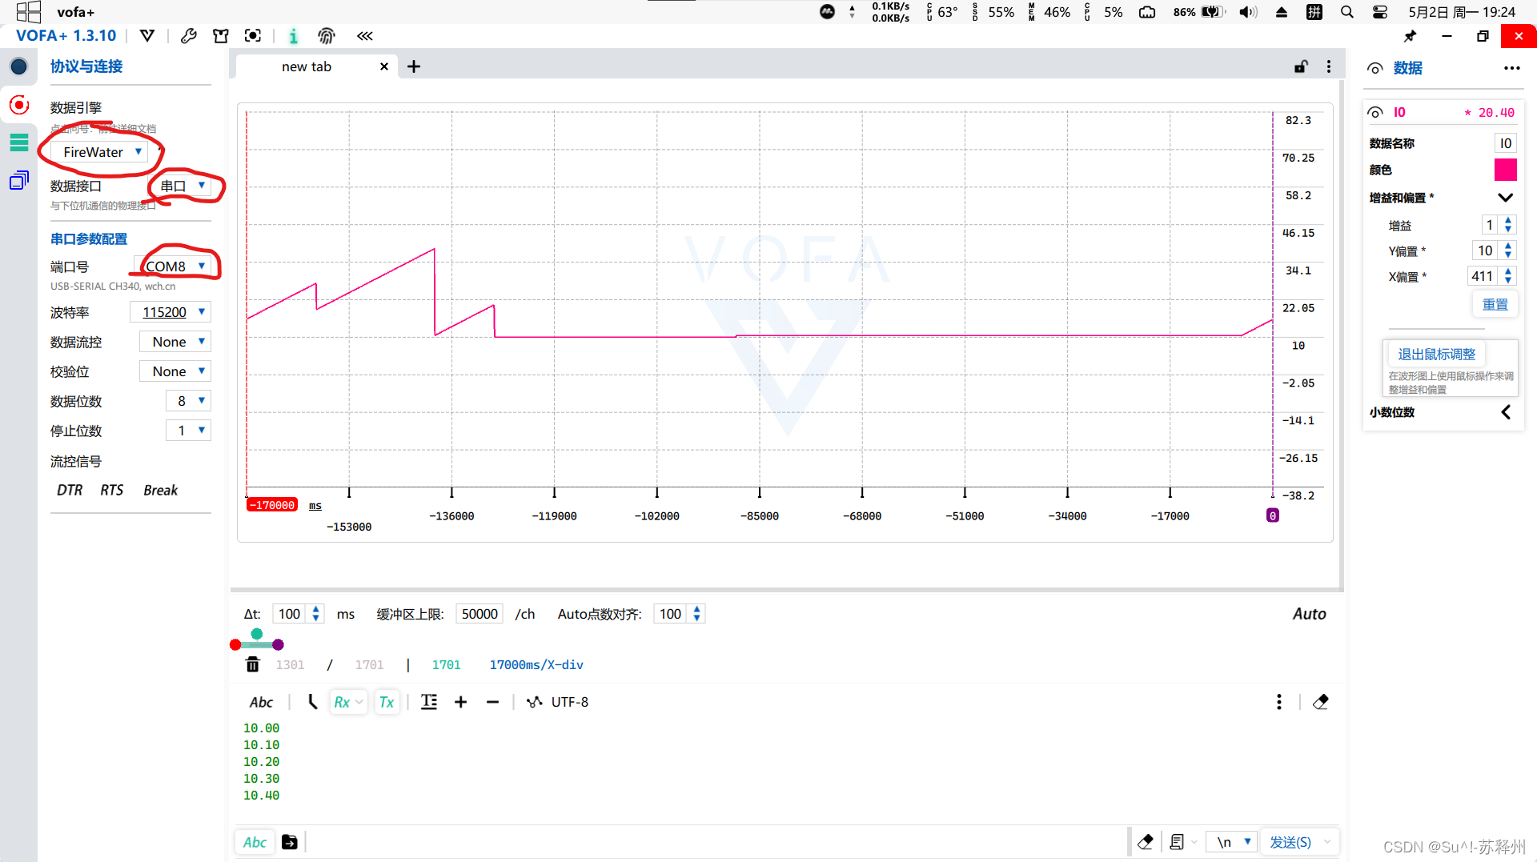The image size is (1537, 862).
Task: Click the trash icon to clear buffer
Action: click(x=253, y=664)
